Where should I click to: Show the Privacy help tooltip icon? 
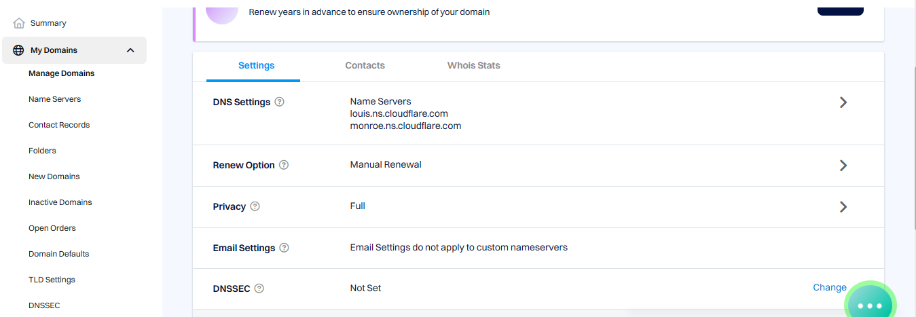tap(255, 206)
